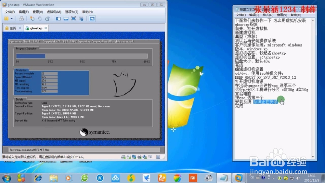Screen dimensions: 325x183
Task: Open the VMware library view icon
Action: tap(6, 19)
